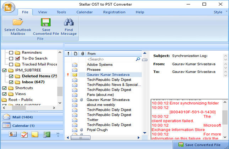Switch to Mail (1404) pane

[x=32, y=117]
